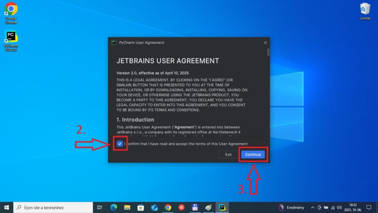Click the Exit button in dialog
The image size is (378, 213).
coord(228,155)
